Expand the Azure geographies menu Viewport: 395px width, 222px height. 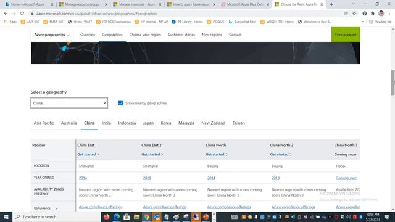(x=52, y=35)
